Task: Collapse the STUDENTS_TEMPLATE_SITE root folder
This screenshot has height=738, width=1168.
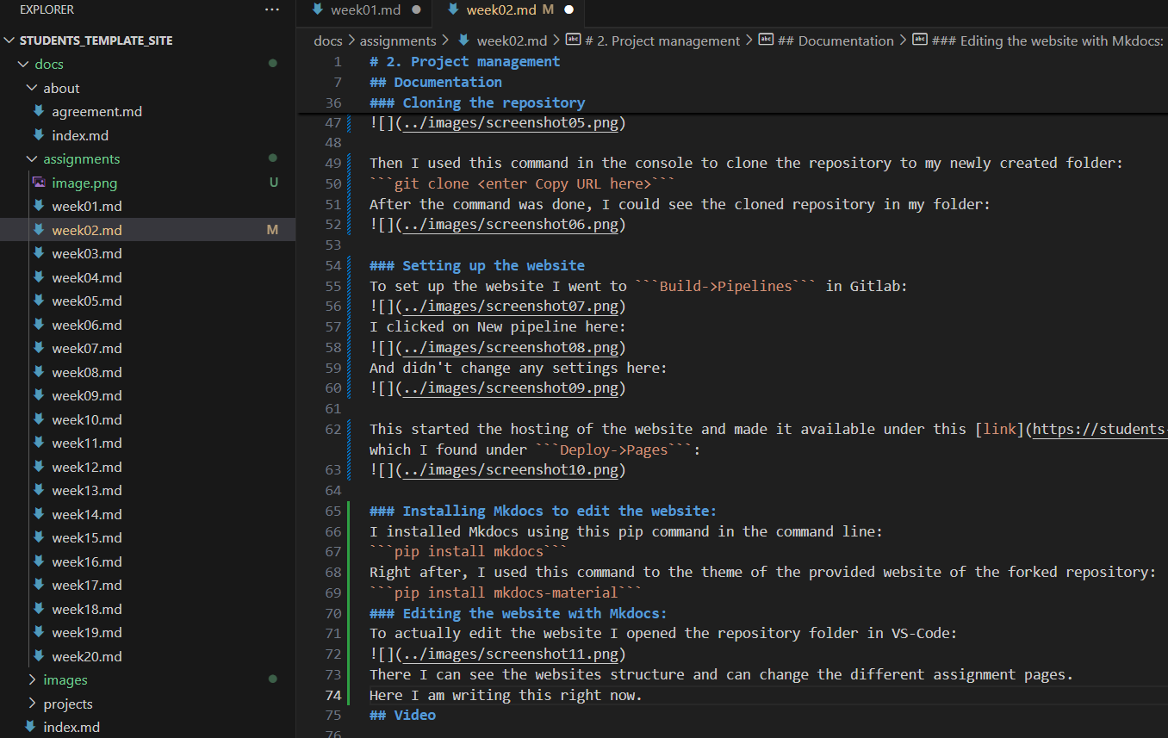Action: (x=9, y=40)
